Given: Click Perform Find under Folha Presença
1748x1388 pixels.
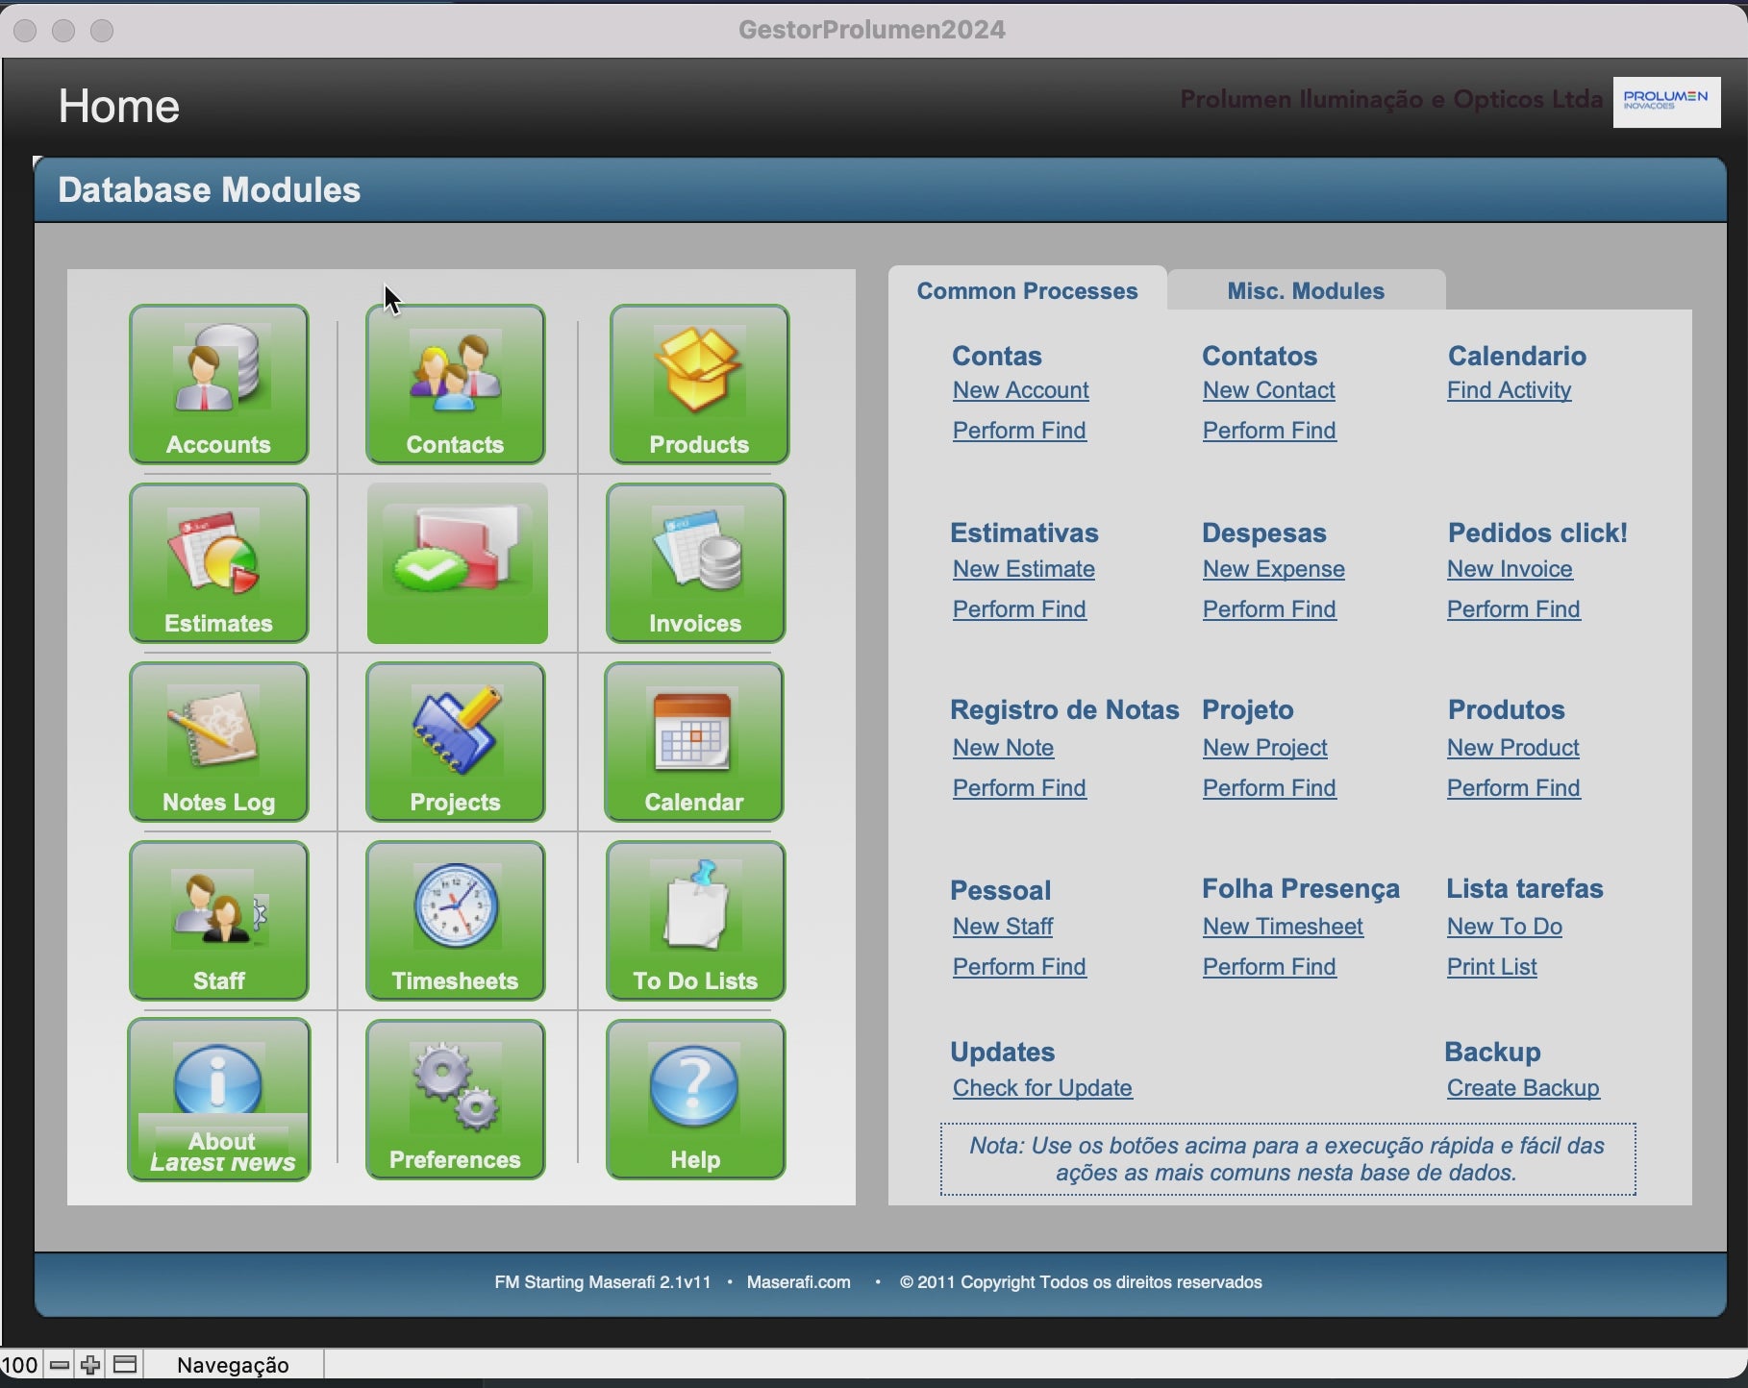Looking at the screenshot, I should [x=1269, y=967].
